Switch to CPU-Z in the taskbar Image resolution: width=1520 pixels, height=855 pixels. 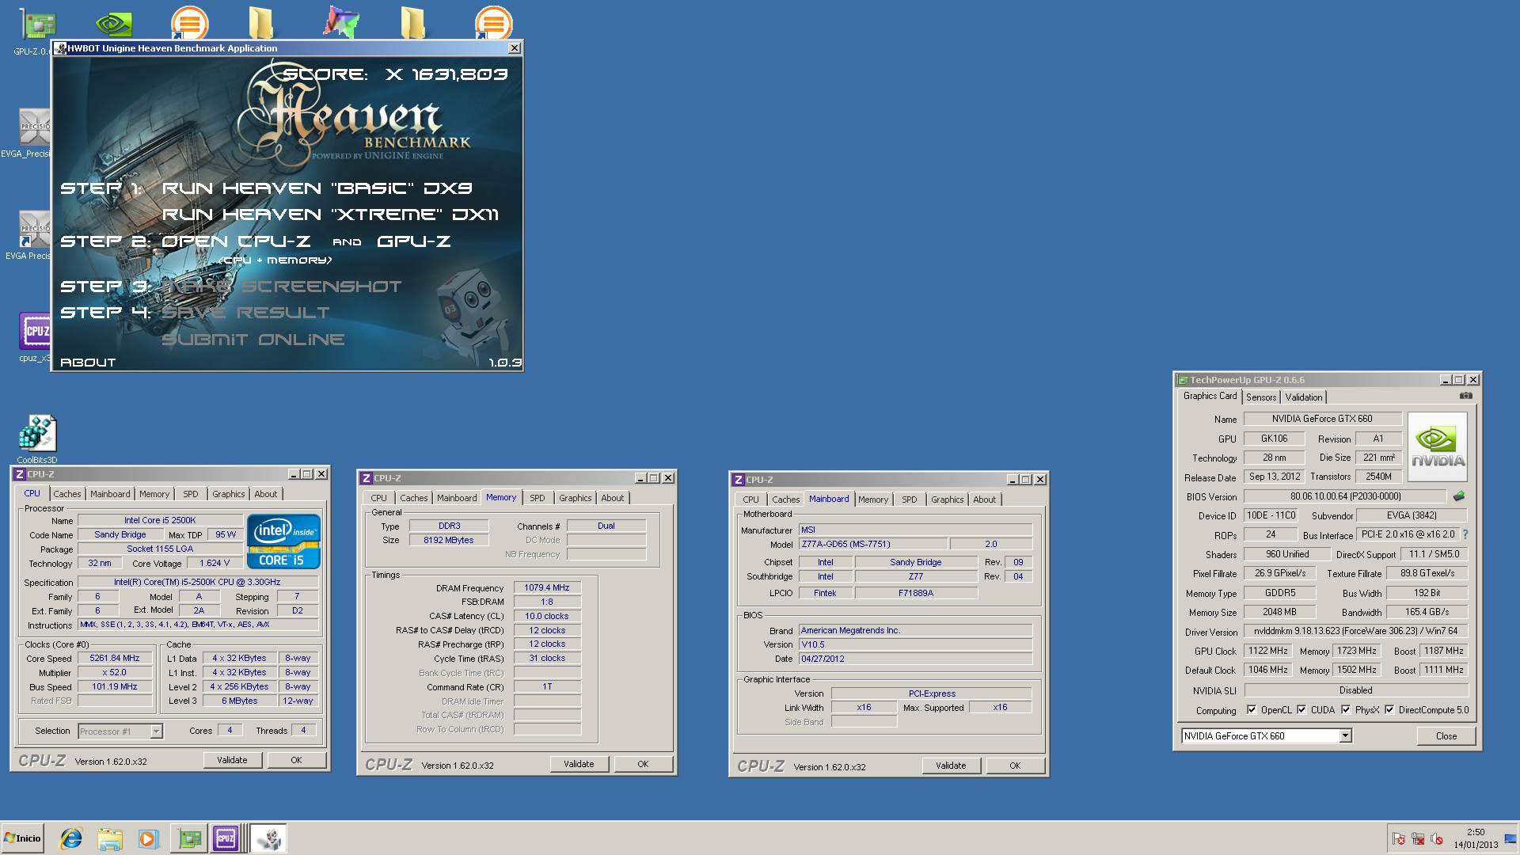pyautogui.click(x=226, y=838)
